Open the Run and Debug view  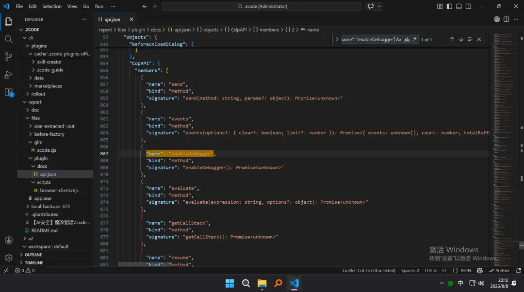9,75
